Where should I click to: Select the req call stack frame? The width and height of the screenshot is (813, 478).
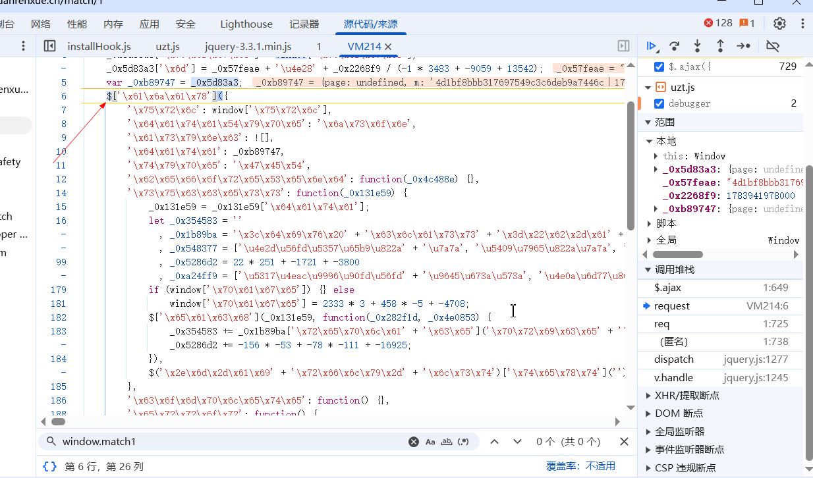click(x=720, y=324)
